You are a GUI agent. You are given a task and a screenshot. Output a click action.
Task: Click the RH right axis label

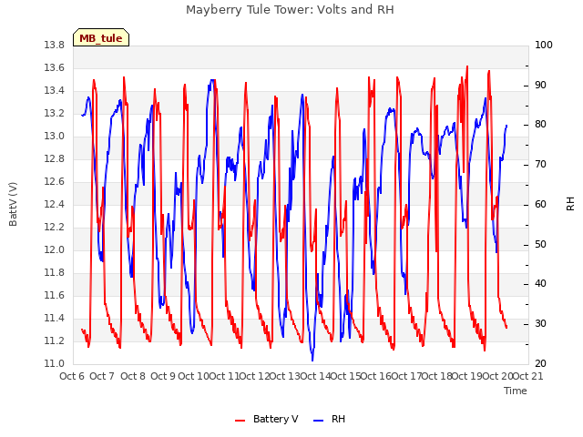click(x=570, y=204)
